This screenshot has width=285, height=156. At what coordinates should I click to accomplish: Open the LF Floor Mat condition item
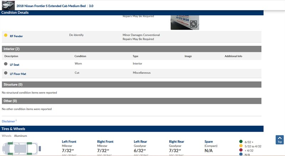coord(18,74)
